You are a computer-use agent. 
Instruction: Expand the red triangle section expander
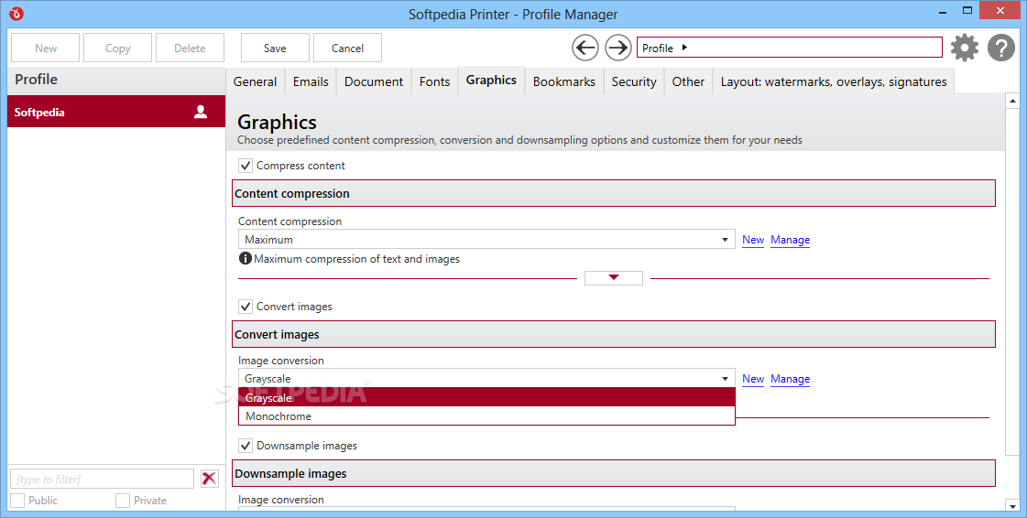pos(613,278)
